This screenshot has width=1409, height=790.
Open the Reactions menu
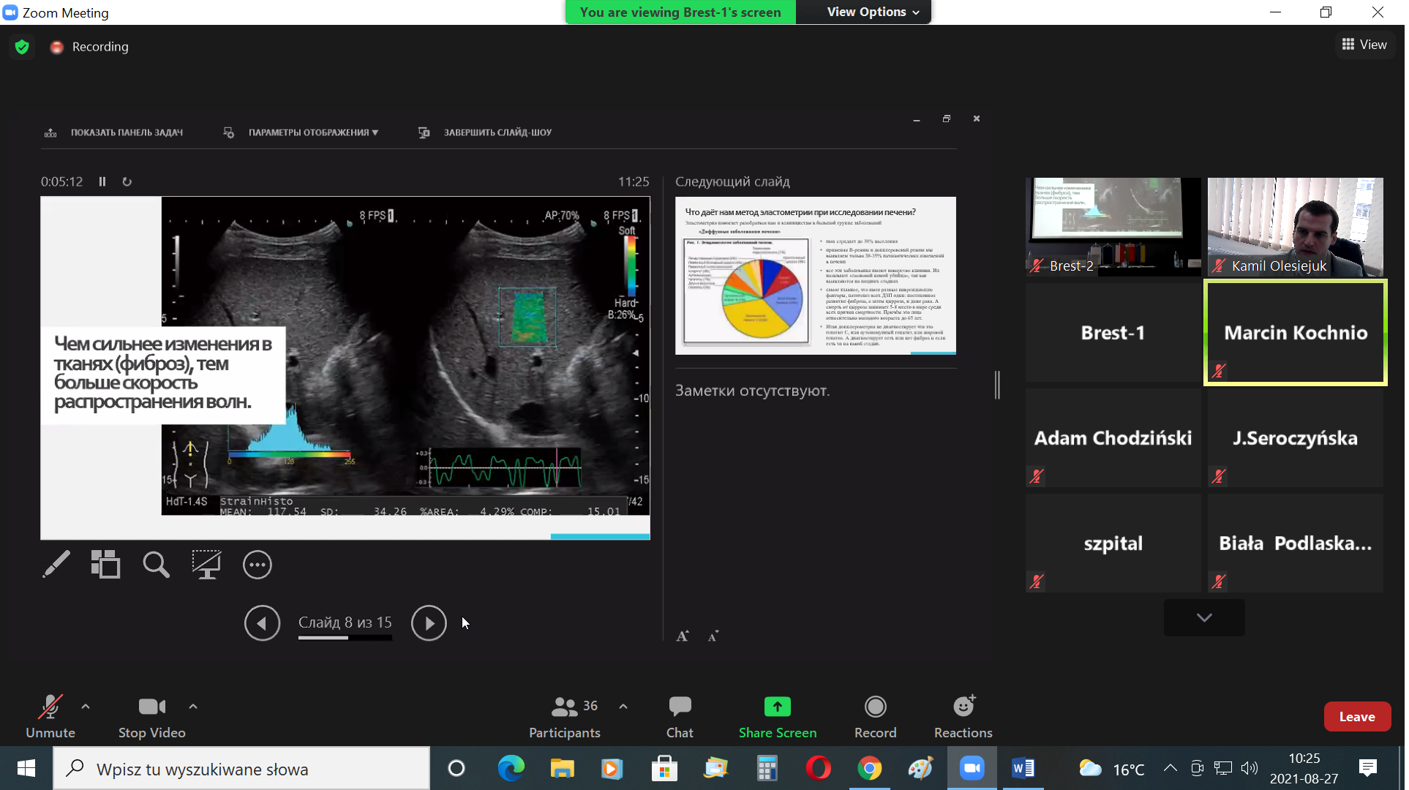[x=963, y=717]
